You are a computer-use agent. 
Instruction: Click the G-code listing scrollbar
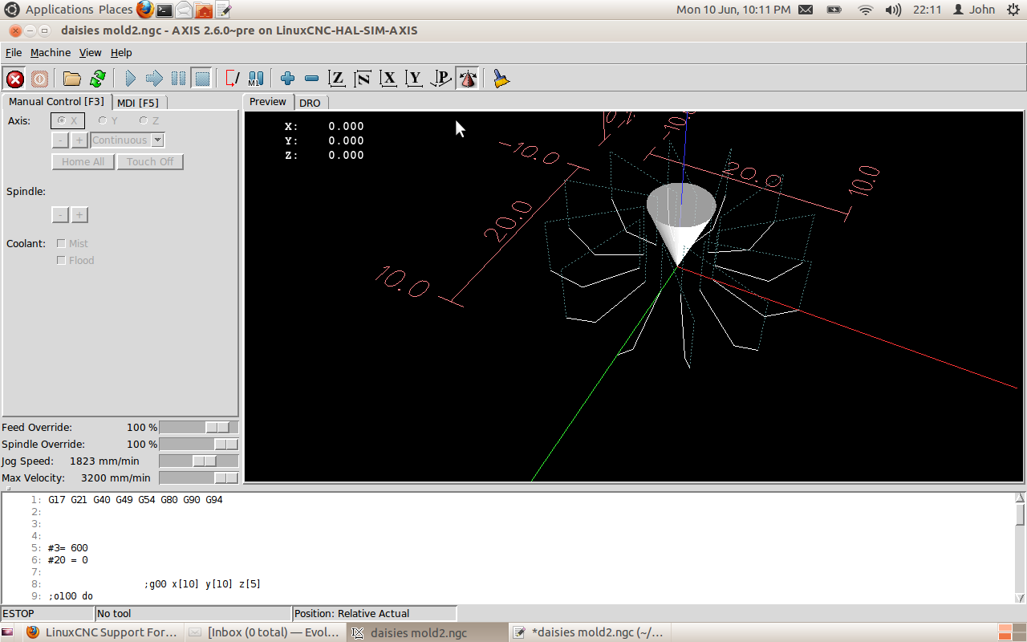tap(1020, 548)
